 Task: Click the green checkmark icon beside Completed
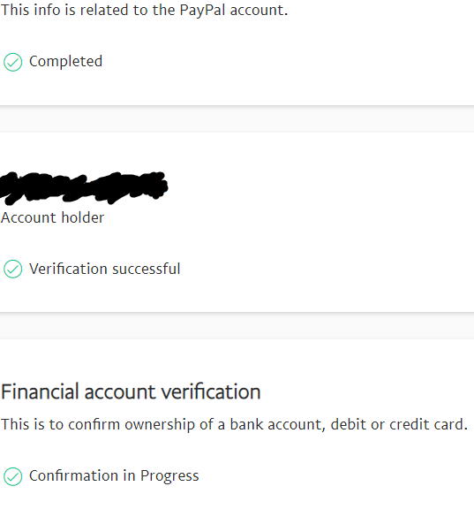click(12, 62)
